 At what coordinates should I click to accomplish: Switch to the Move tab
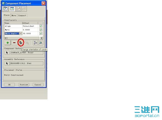[14, 15]
